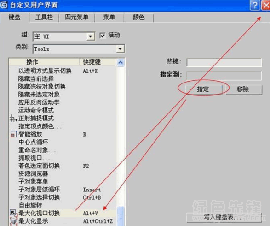Image resolution: width=270 pixels, height=226 pixels.
Task: Click the help question mark button
Action: 255,6
